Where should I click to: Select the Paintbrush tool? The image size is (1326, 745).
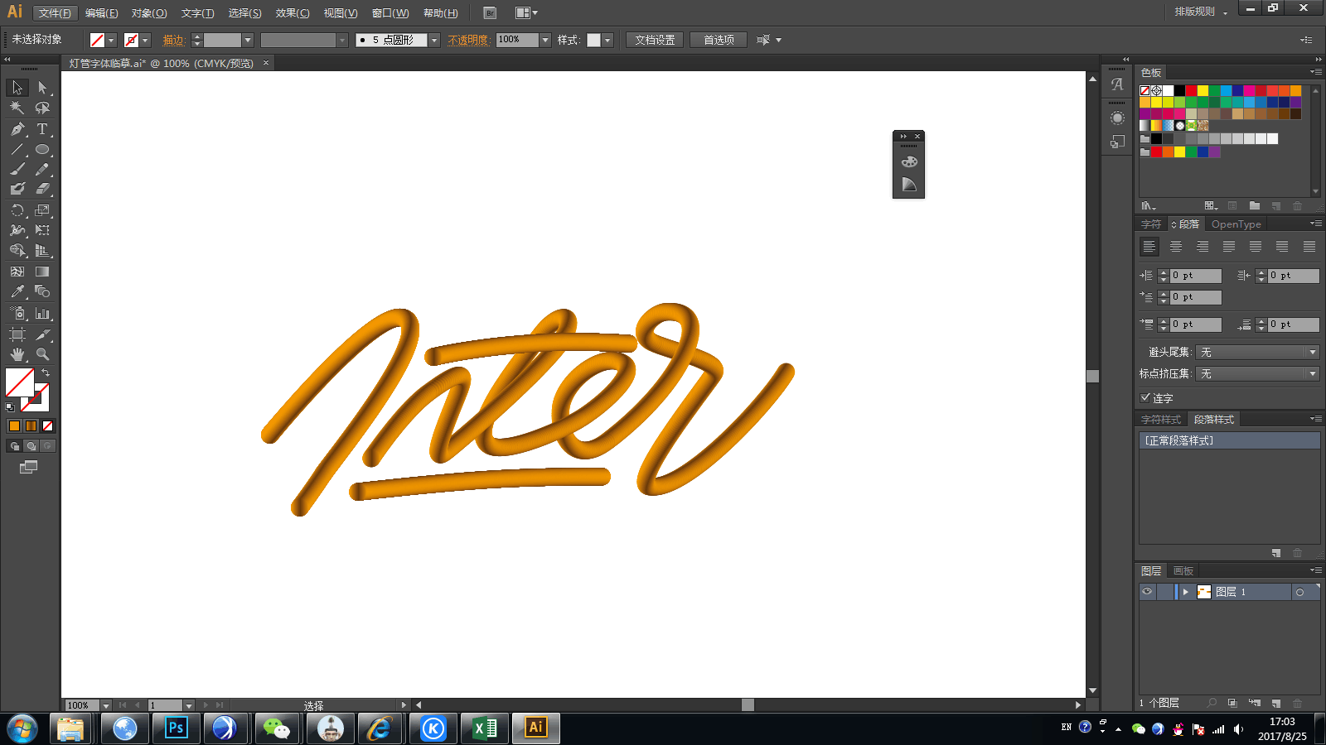[x=17, y=169]
